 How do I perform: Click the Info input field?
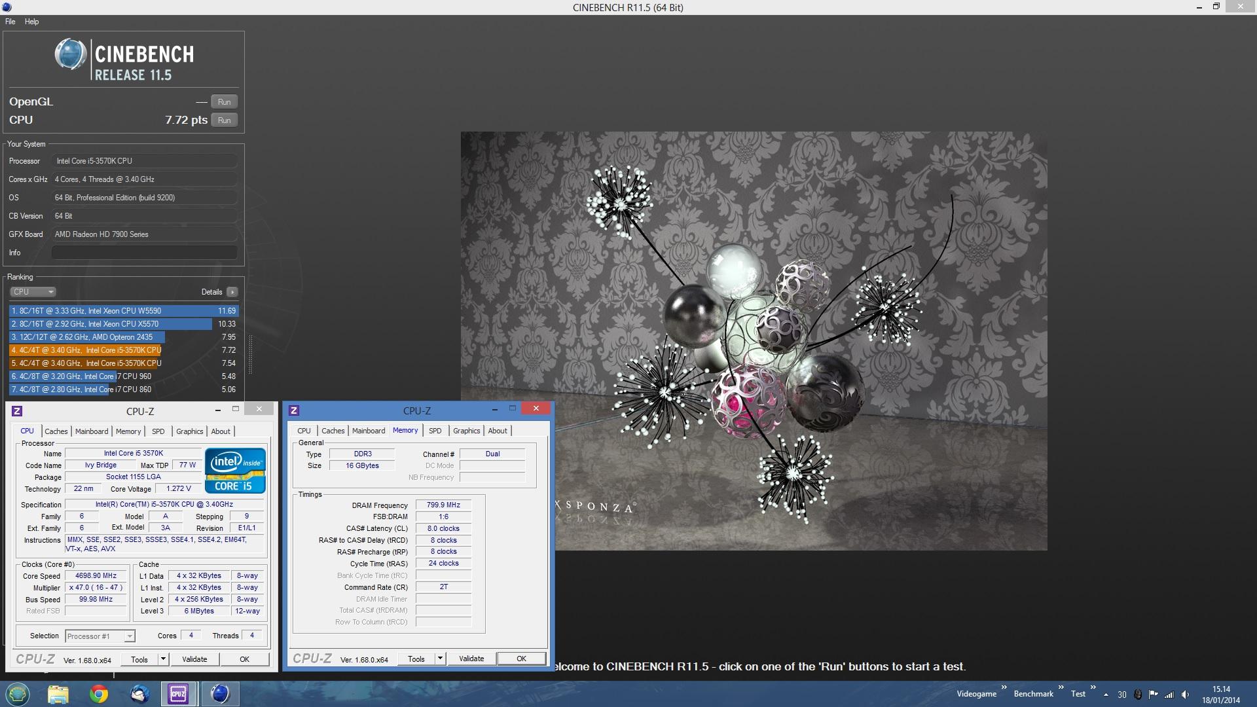[145, 253]
